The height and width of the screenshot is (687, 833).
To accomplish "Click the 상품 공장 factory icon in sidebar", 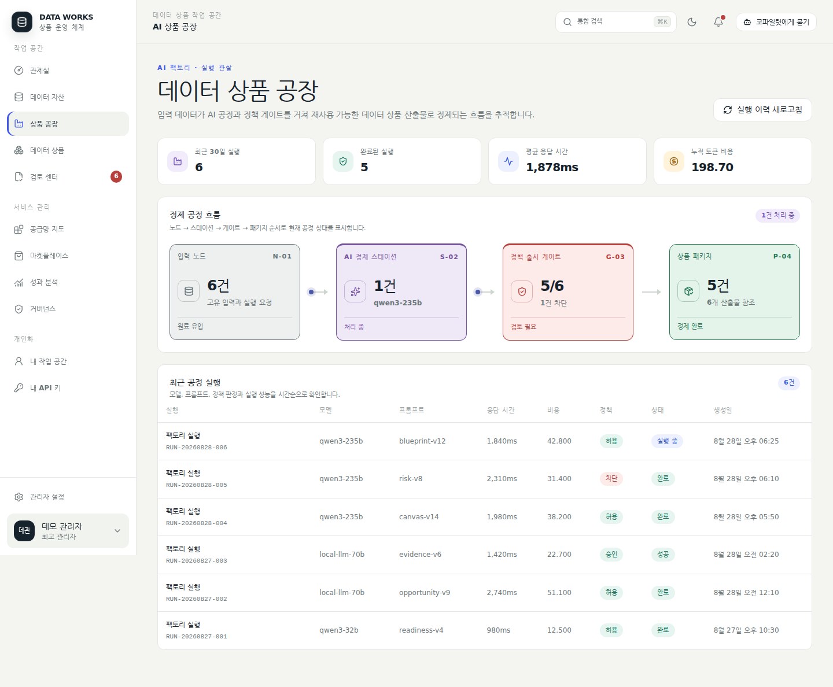I will 19,124.
